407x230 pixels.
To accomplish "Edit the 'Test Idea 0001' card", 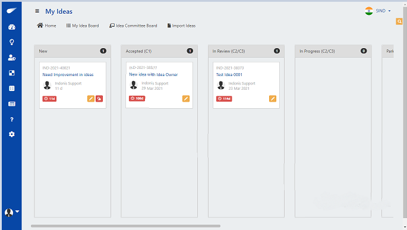I will pos(273,99).
